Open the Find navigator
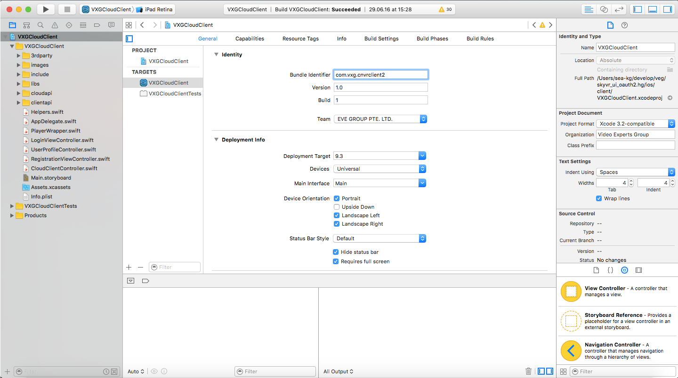 coord(40,25)
